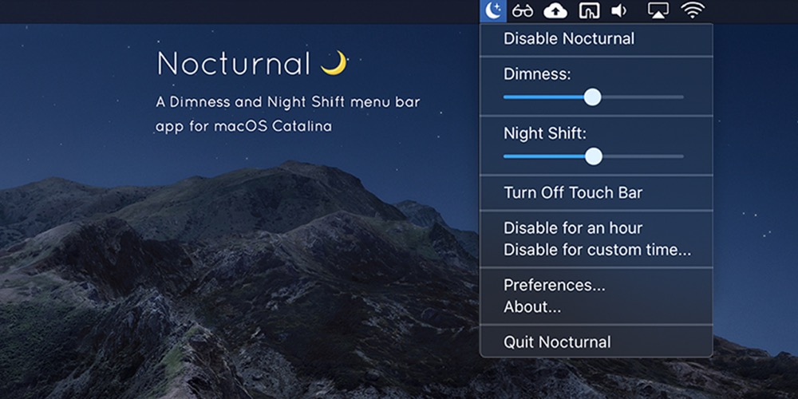Click the Dimness slider handle
The image size is (798, 399).
pos(592,97)
